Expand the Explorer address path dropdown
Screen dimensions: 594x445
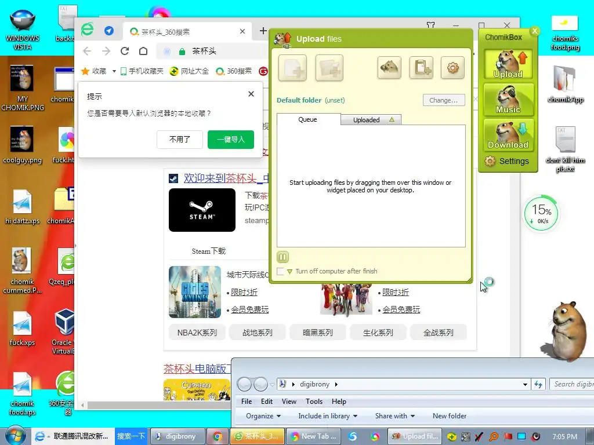point(525,385)
